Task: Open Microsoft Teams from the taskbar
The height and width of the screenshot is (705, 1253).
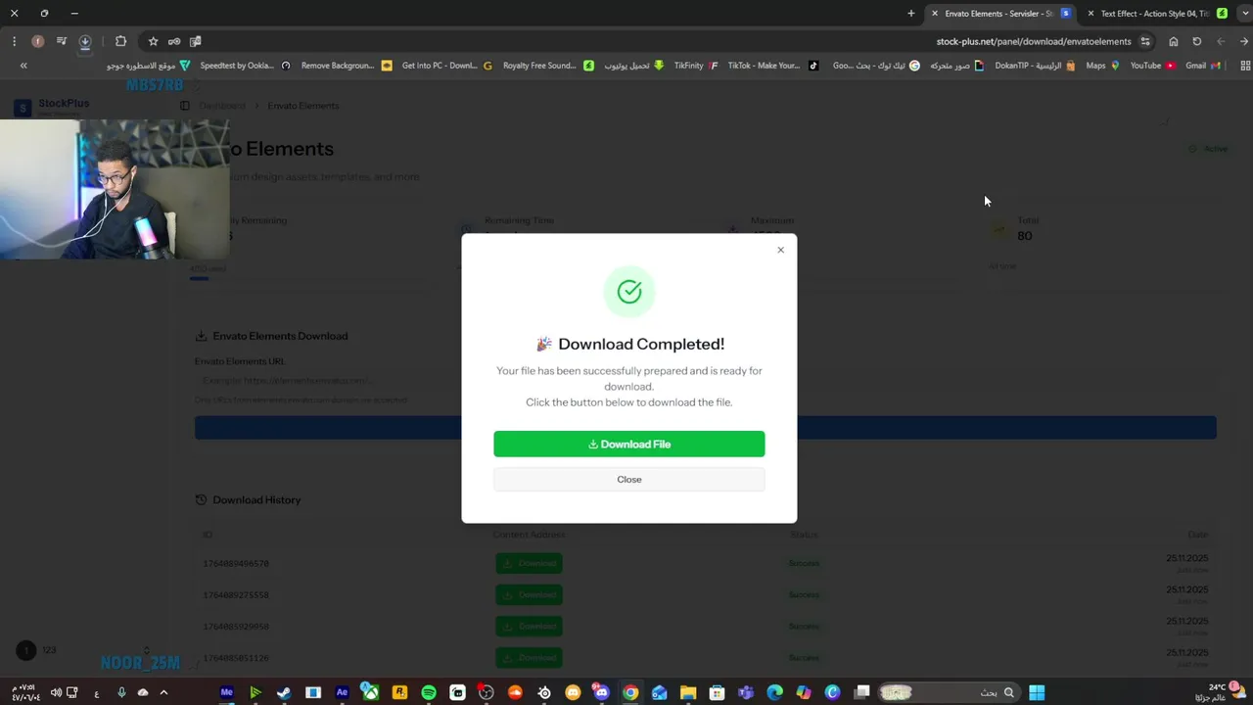Action: coord(746,692)
